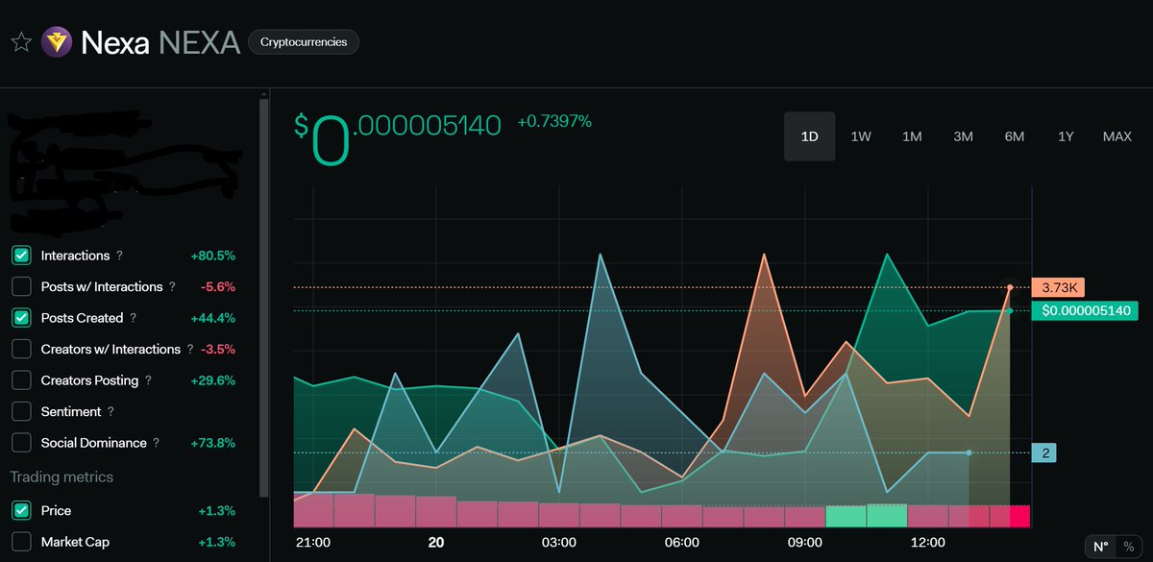Click the orange endpoint dot on chart
The image size is (1153, 562).
click(x=1010, y=287)
